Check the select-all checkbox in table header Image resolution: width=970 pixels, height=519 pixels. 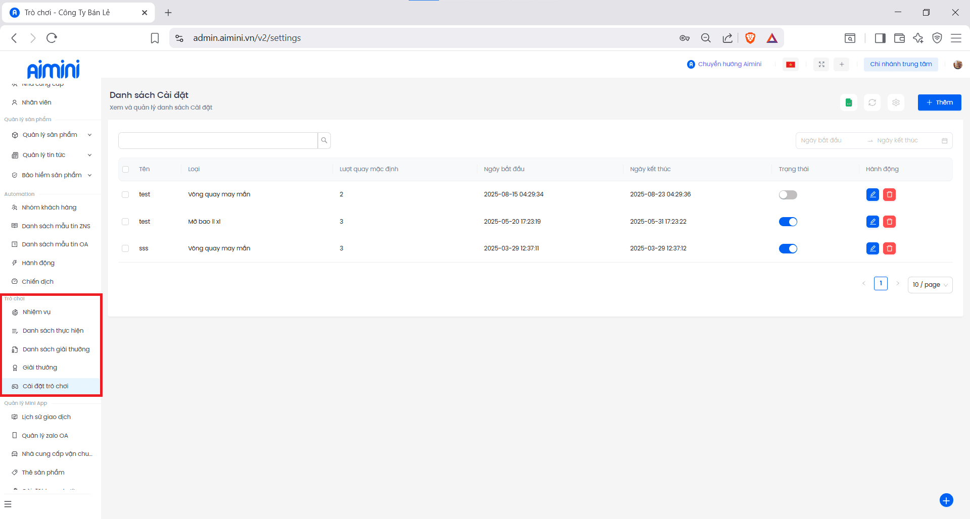coord(126,170)
